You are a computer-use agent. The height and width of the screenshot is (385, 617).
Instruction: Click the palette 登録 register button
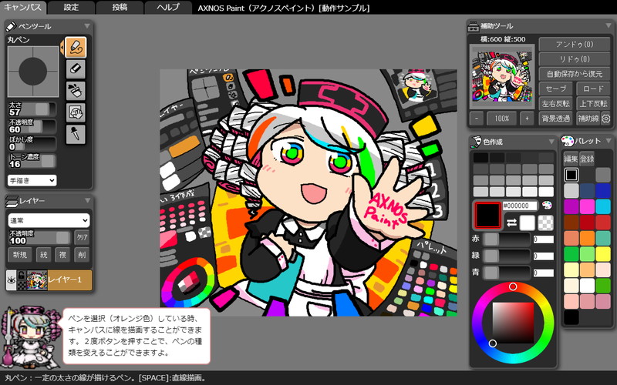[587, 159]
